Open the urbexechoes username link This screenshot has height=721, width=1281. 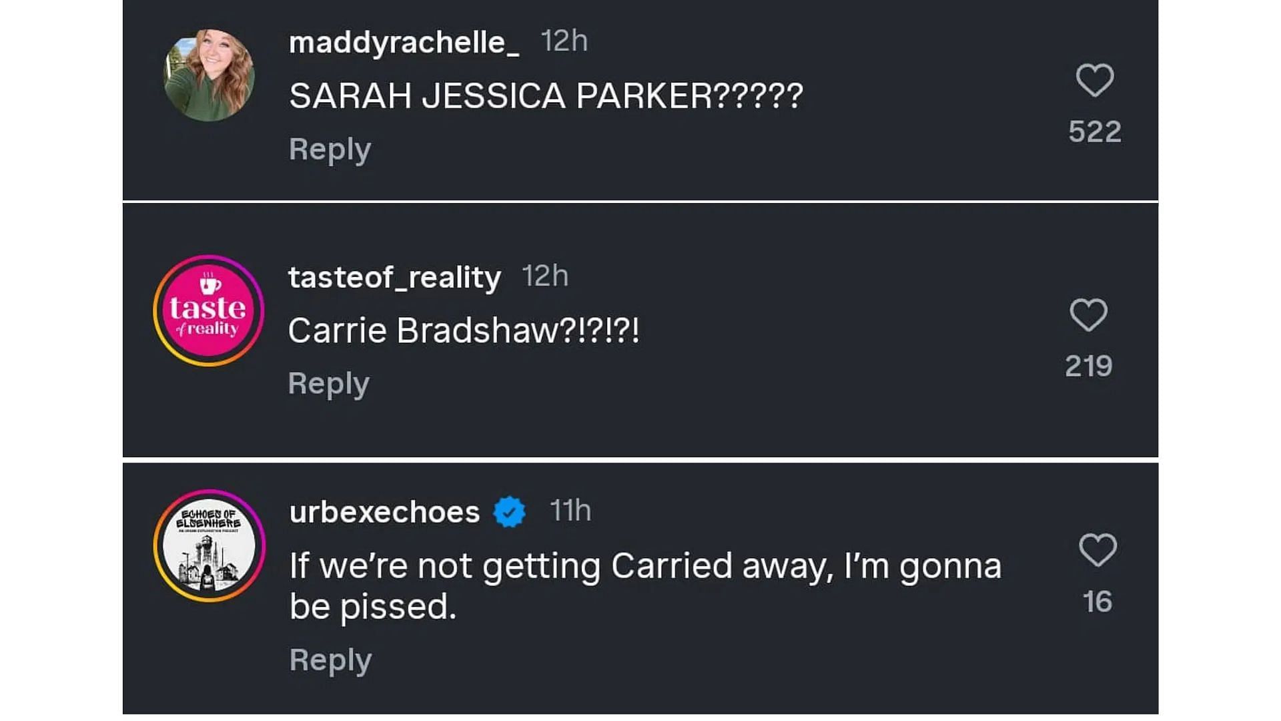[x=384, y=512]
